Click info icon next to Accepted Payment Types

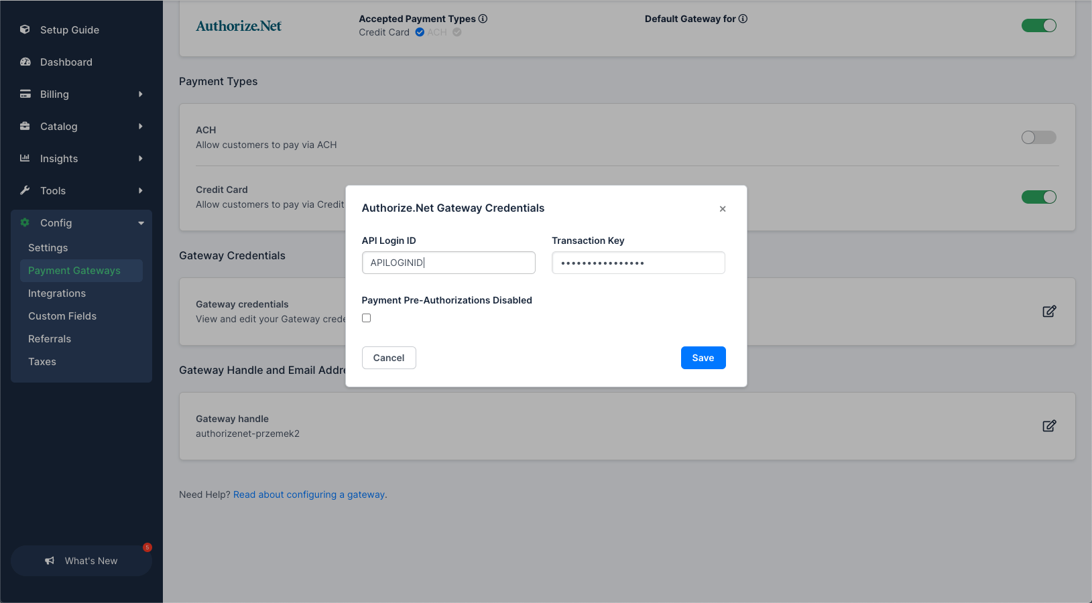pos(483,19)
